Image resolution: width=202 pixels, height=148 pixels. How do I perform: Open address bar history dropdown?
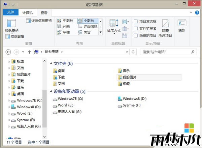click(x=127, y=52)
